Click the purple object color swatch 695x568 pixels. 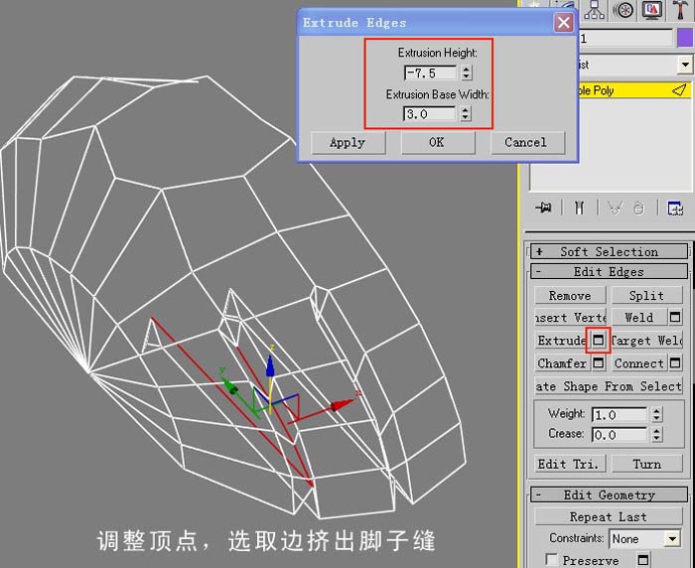[685, 38]
